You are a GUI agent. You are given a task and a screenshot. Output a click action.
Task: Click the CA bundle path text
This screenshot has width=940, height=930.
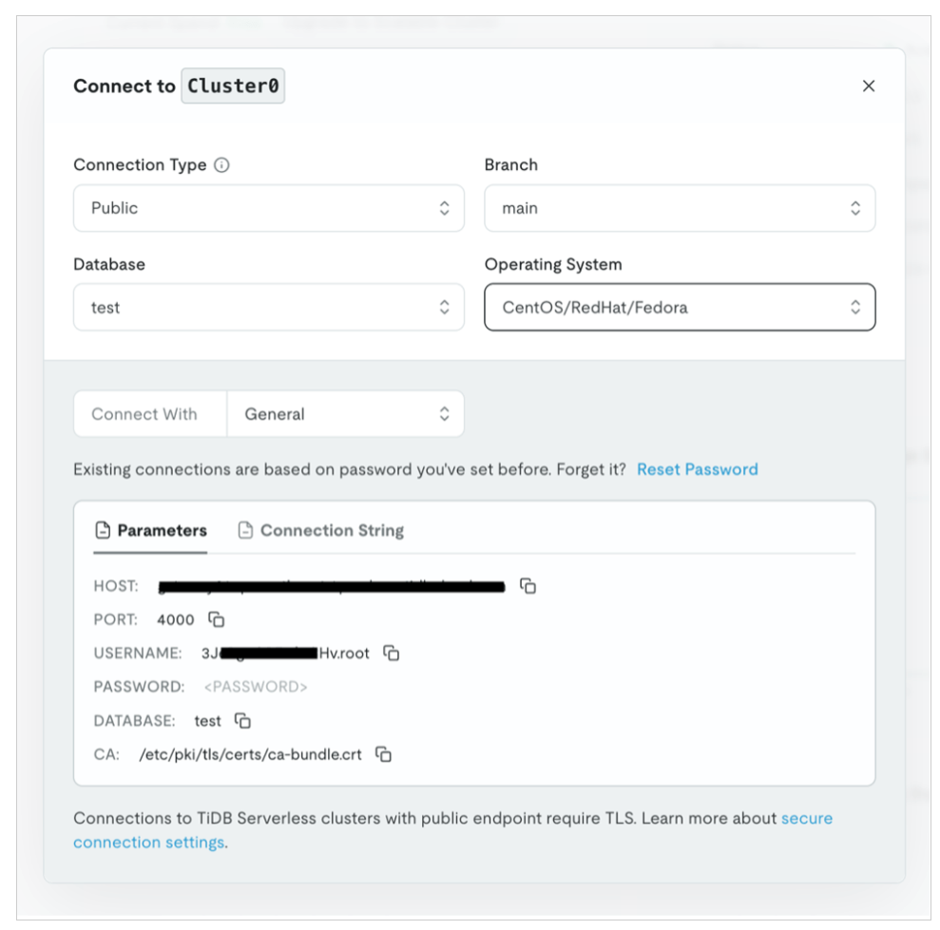coord(250,755)
